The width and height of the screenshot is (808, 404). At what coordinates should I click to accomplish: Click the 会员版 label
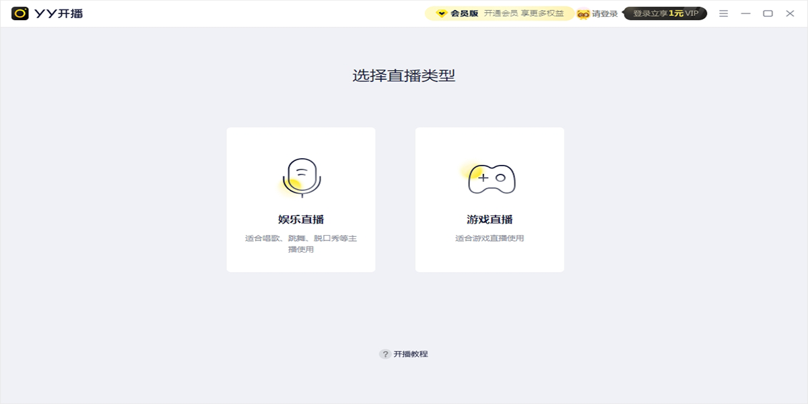[x=464, y=13]
